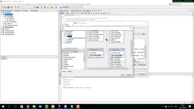Click the New button in Archivo Nuevo dialog
The image size is (194, 109).
click(143, 34)
